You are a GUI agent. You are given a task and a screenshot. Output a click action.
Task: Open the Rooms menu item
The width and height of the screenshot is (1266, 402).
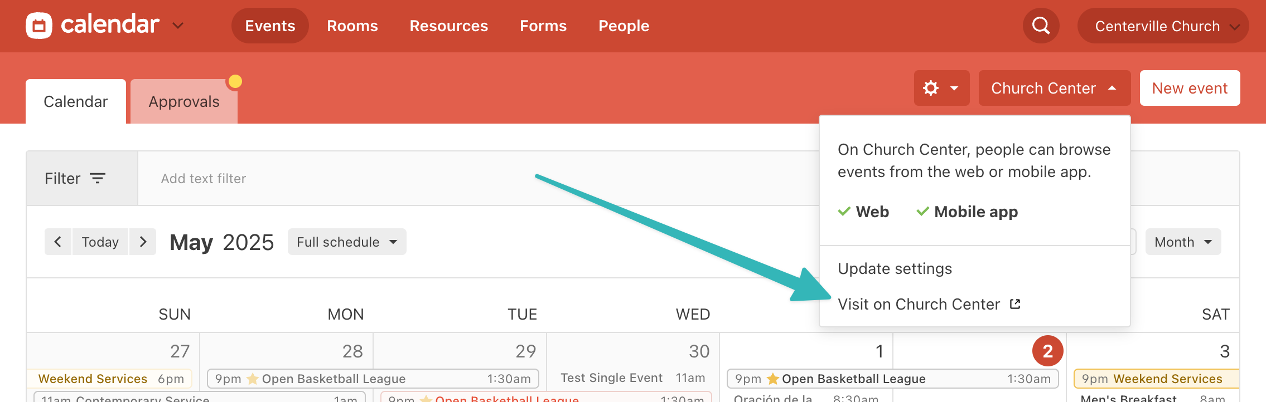coord(352,26)
